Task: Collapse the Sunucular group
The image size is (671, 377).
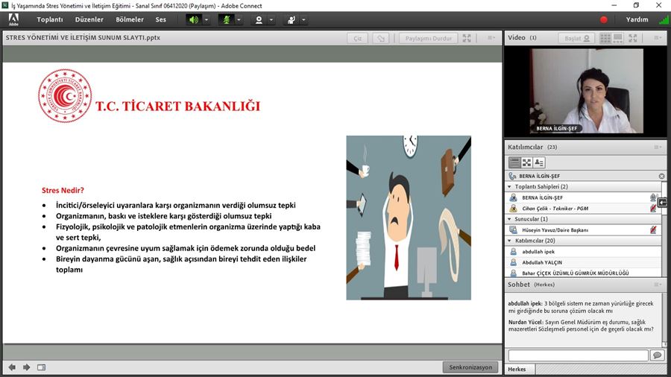Action: pyautogui.click(x=510, y=219)
